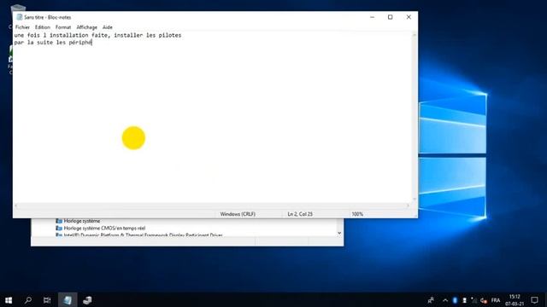Open the clock showing 15:12

[x=515, y=300]
